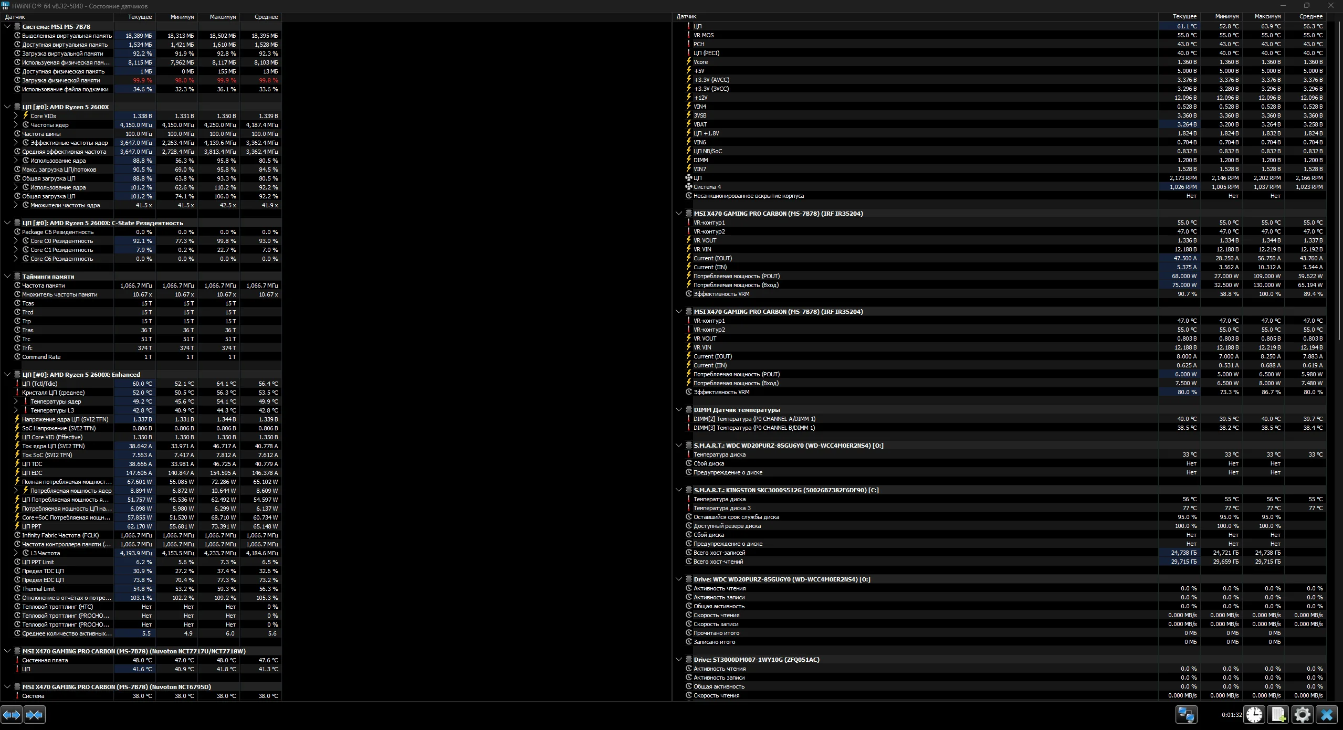Click the shrink layout arrows button

[35, 714]
